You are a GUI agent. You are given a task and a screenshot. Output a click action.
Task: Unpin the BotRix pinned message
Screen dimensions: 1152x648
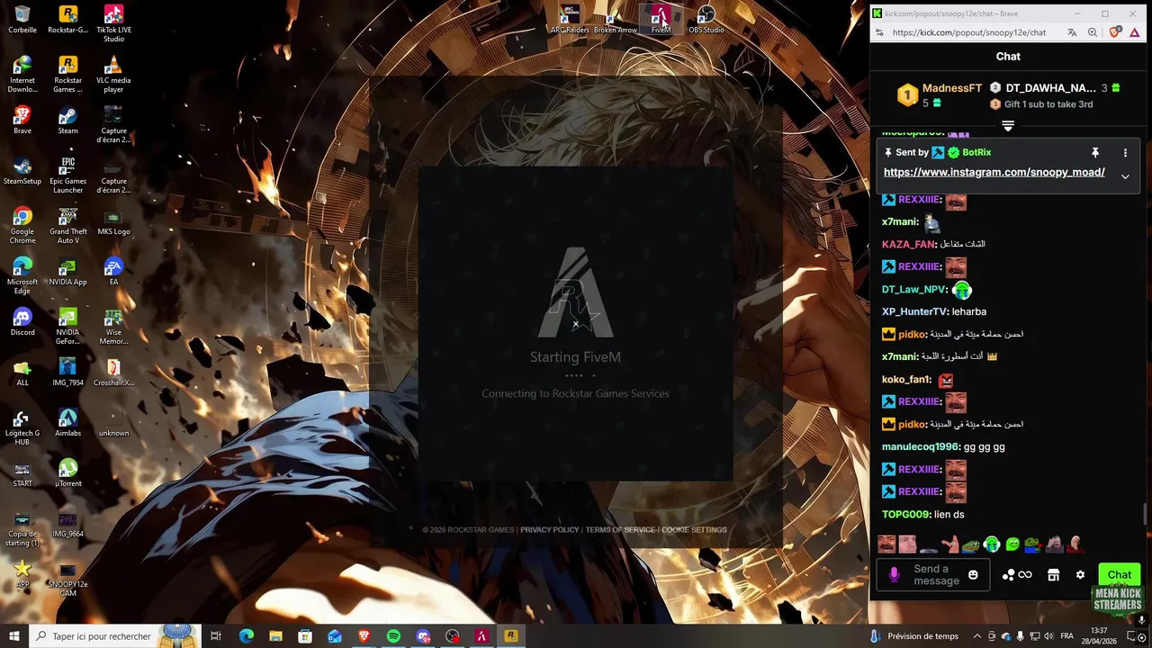pos(1095,153)
